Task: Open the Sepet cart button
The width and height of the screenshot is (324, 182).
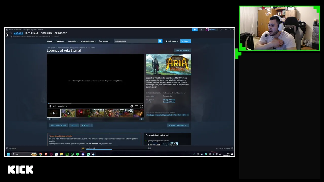Action: point(186,41)
